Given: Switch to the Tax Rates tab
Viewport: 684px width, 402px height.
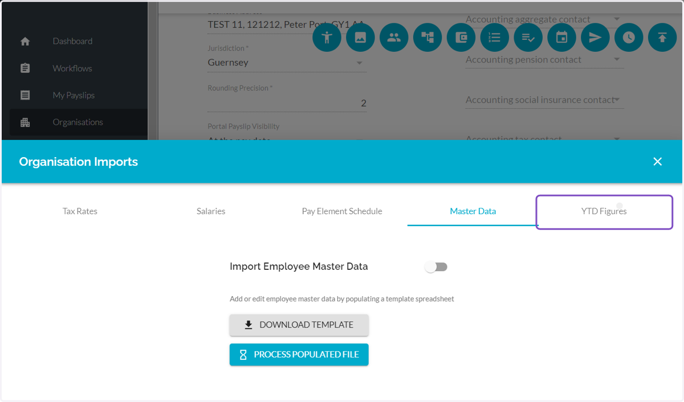Looking at the screenshot, I should click(x=80, y=211).
